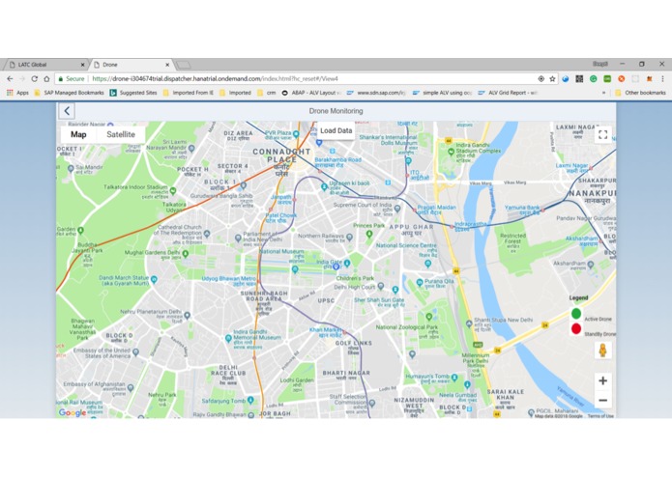The image size is (672, 477).
Task: Zoom out the map with minus
Action: point(602,401)
